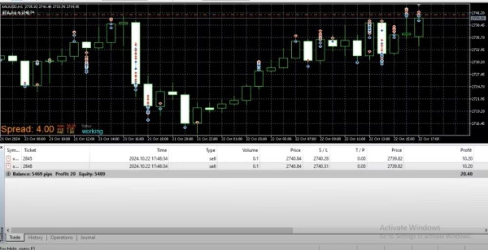488x250 pixels.
Task: Click the Type column header
Action: [x=210, y=150]
